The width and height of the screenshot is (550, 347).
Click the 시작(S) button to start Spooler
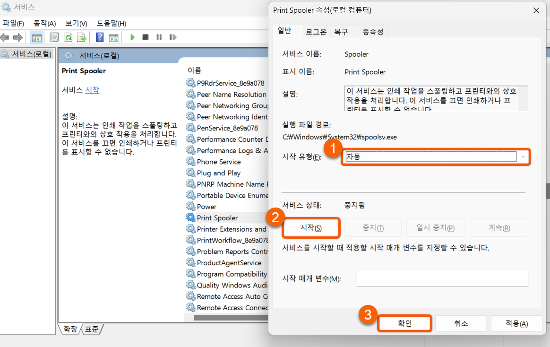[x=311, y=227]
